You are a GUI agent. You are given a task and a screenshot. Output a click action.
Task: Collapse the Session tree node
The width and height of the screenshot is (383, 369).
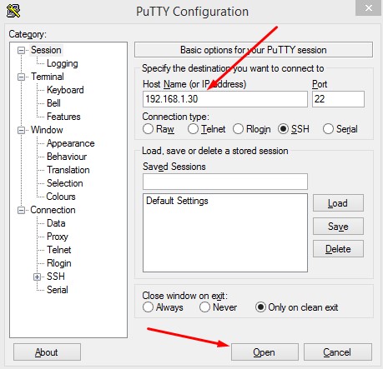(x=21, y=50)
